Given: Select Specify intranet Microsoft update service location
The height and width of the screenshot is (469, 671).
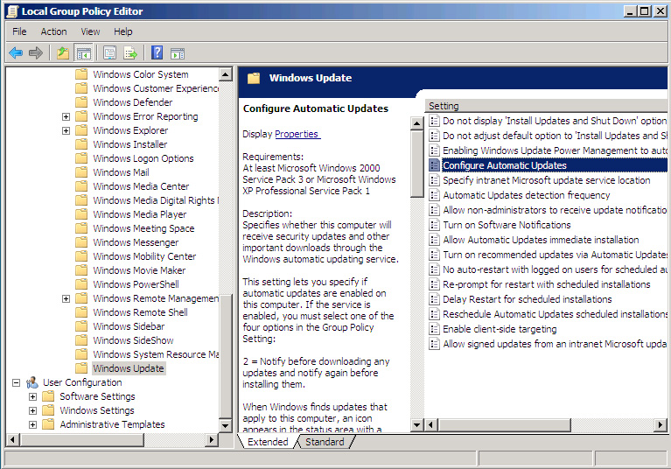Looking at the screenshot, I should (547, 180).
